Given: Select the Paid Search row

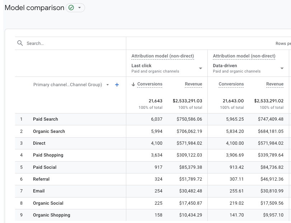Looking at the screenshot, I should point(153,119).
